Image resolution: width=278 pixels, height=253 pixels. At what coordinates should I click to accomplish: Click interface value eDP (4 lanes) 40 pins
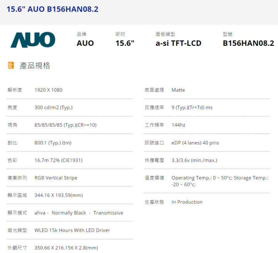[195, 143]
